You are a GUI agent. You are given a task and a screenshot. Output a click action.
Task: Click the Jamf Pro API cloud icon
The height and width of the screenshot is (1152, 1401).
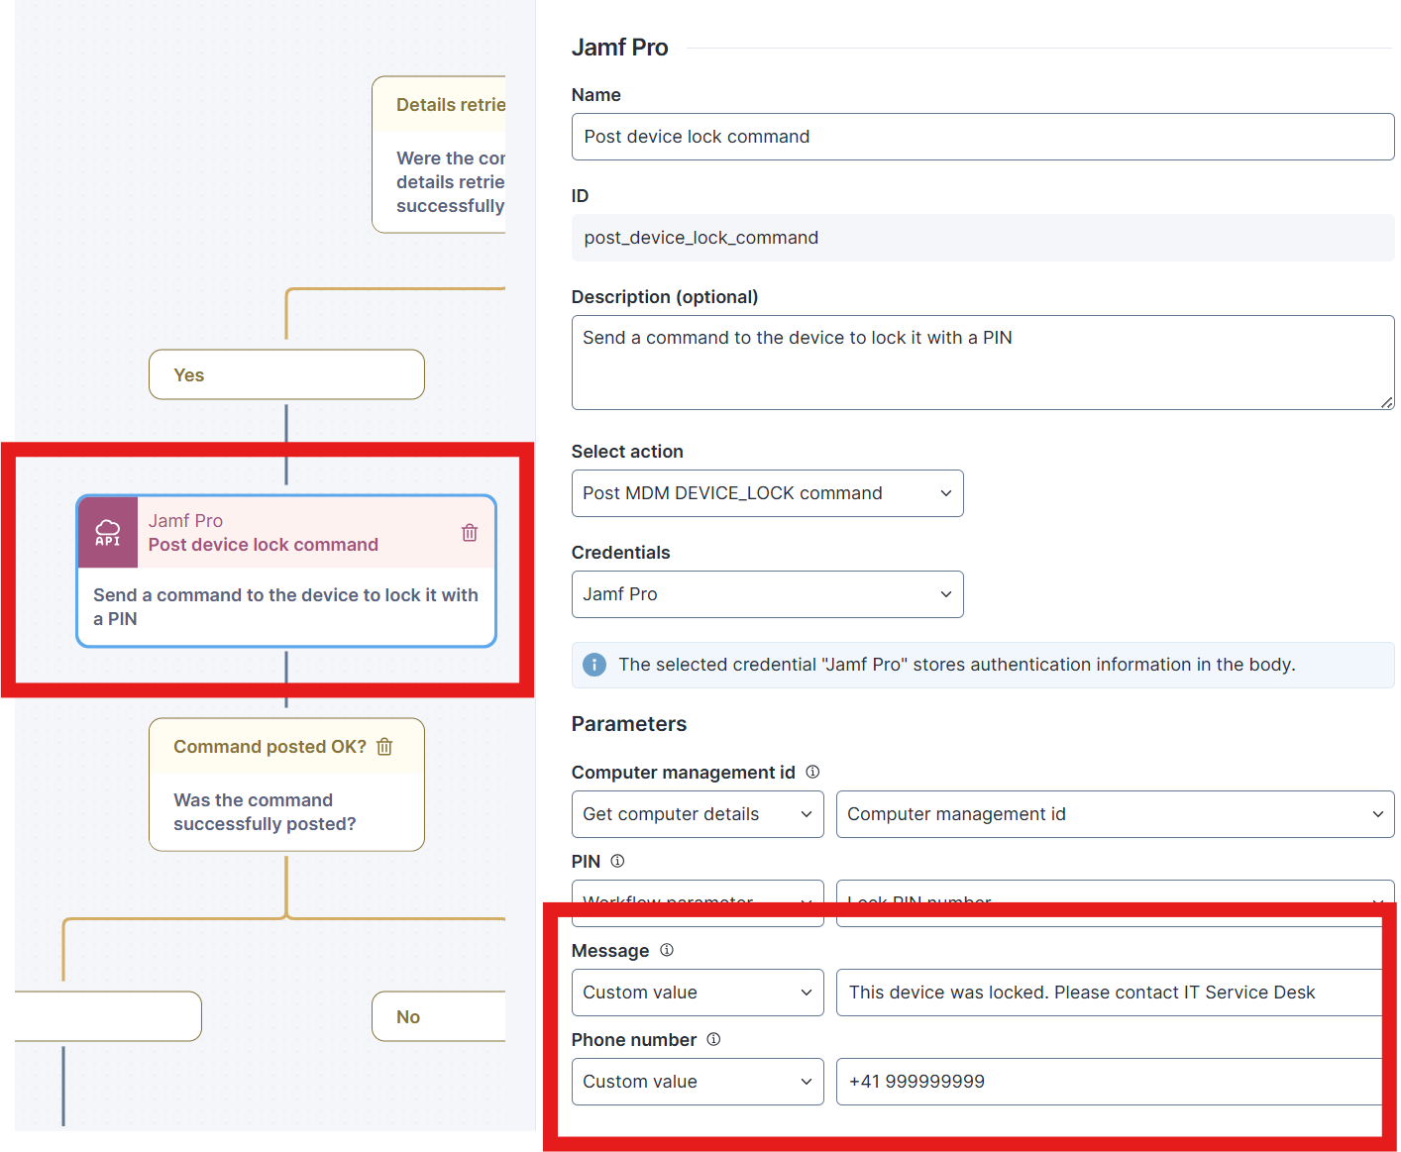(108, 533)
